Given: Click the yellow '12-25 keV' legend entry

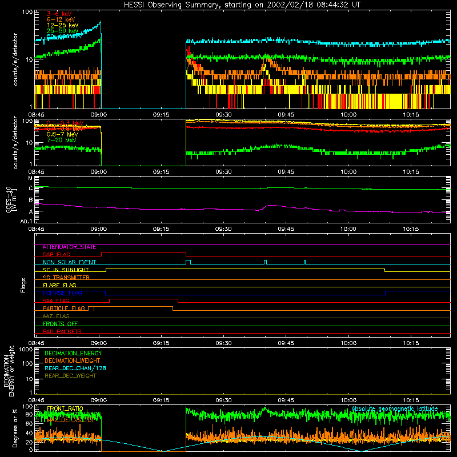Looking at the screenshot, I should click(x=63, y=25).
